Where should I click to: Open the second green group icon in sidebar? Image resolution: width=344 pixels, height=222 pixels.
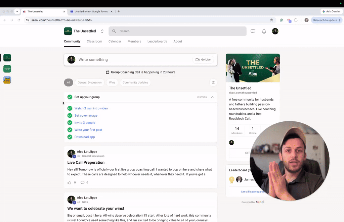click(7, 69)
